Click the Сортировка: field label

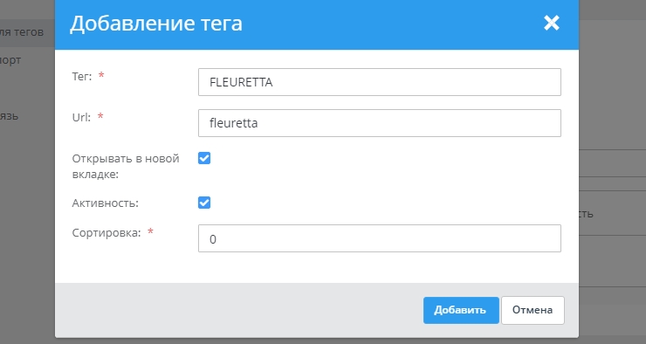click(x=107, y=233)
